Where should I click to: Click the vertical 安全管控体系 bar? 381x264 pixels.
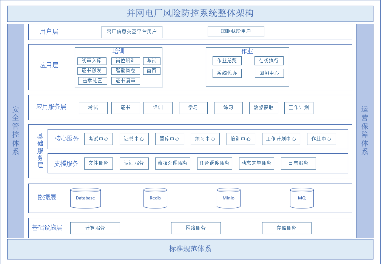[x=15, y=131]
